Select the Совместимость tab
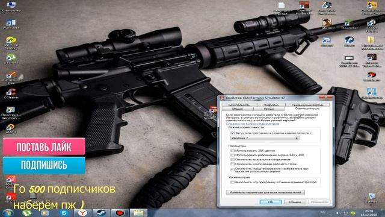This screenshot has width=385, height=217. pyautogui.click(x=307, y=108)
